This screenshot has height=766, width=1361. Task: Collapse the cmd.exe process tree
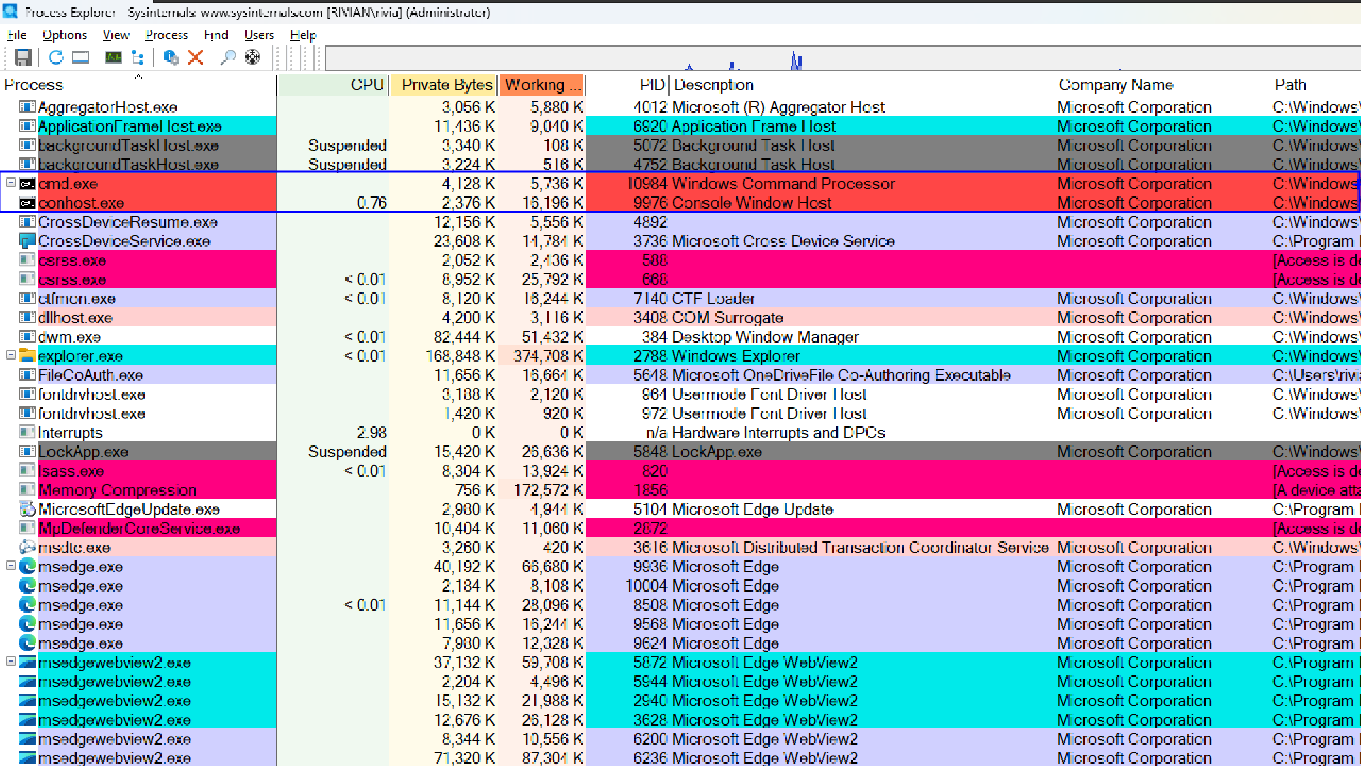[11, 183]
